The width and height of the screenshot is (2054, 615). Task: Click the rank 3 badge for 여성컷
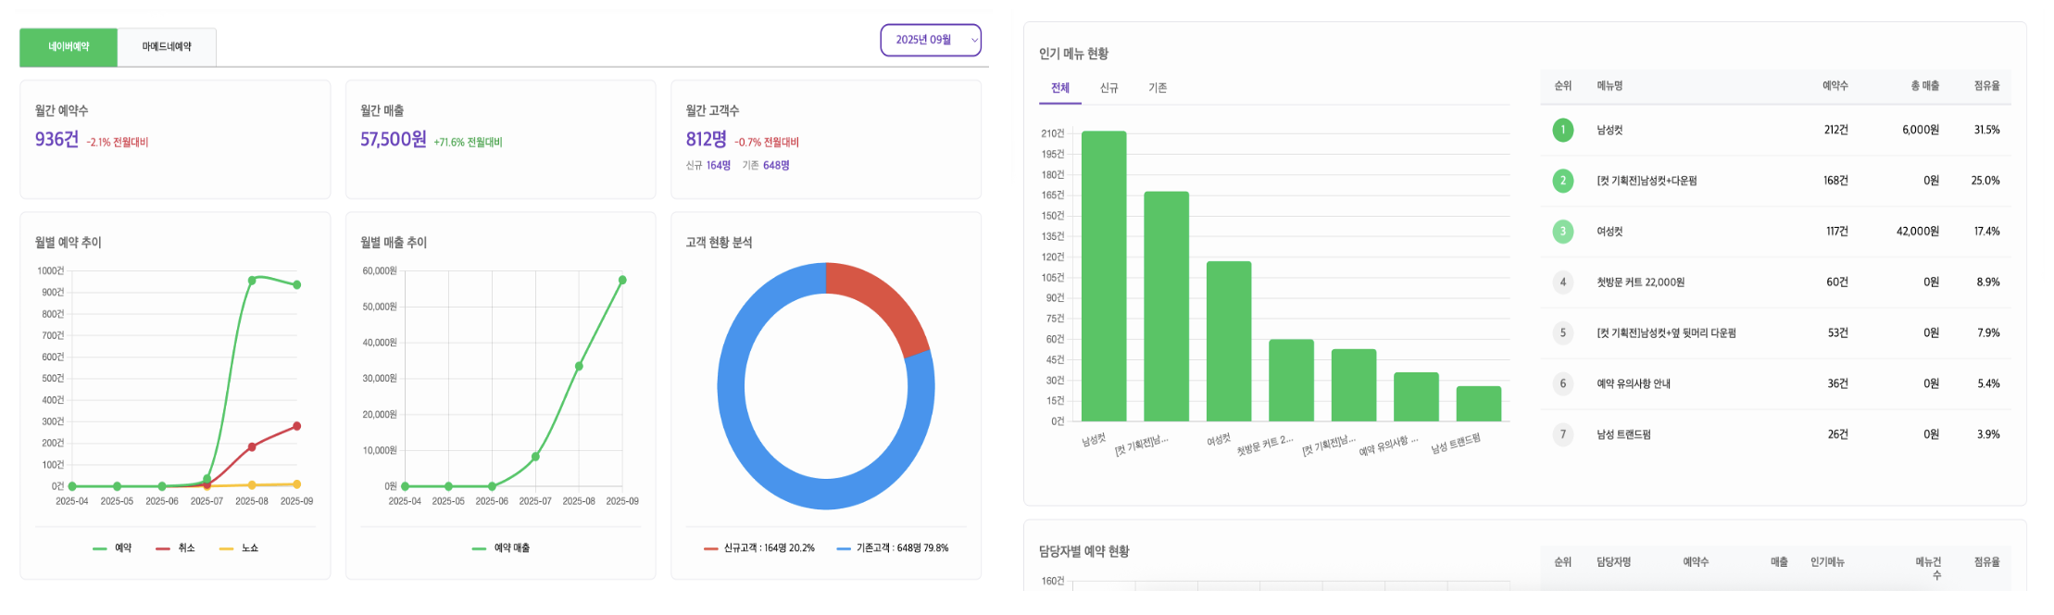(1562, 232)
